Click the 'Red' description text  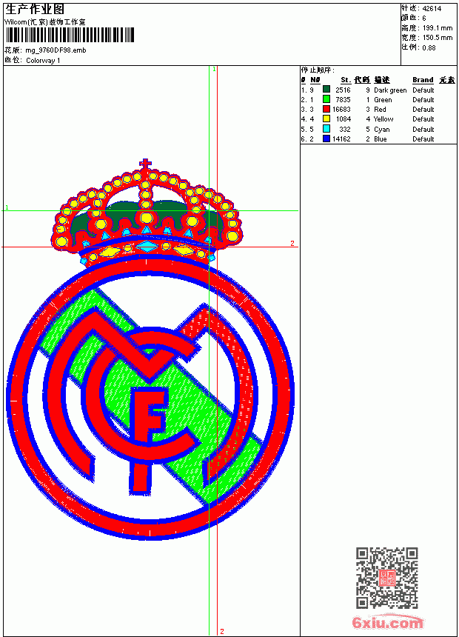point(380,110)
